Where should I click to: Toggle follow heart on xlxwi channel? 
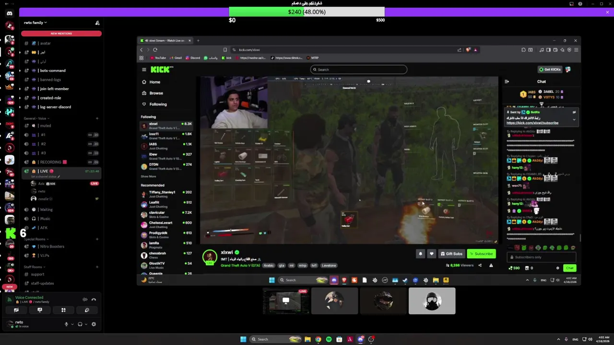click(431, 254)
